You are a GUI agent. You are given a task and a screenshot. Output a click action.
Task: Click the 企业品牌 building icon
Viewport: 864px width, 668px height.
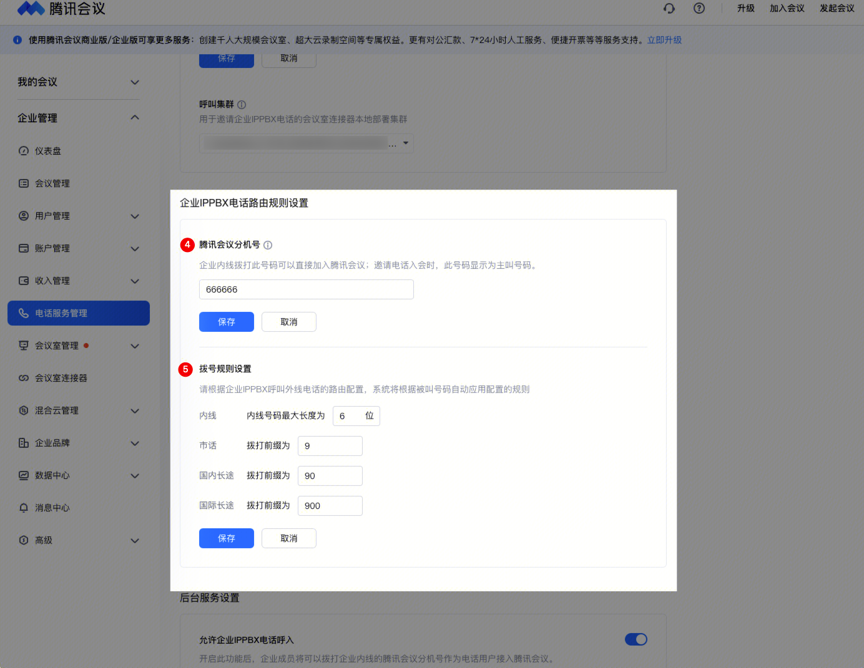24,443
